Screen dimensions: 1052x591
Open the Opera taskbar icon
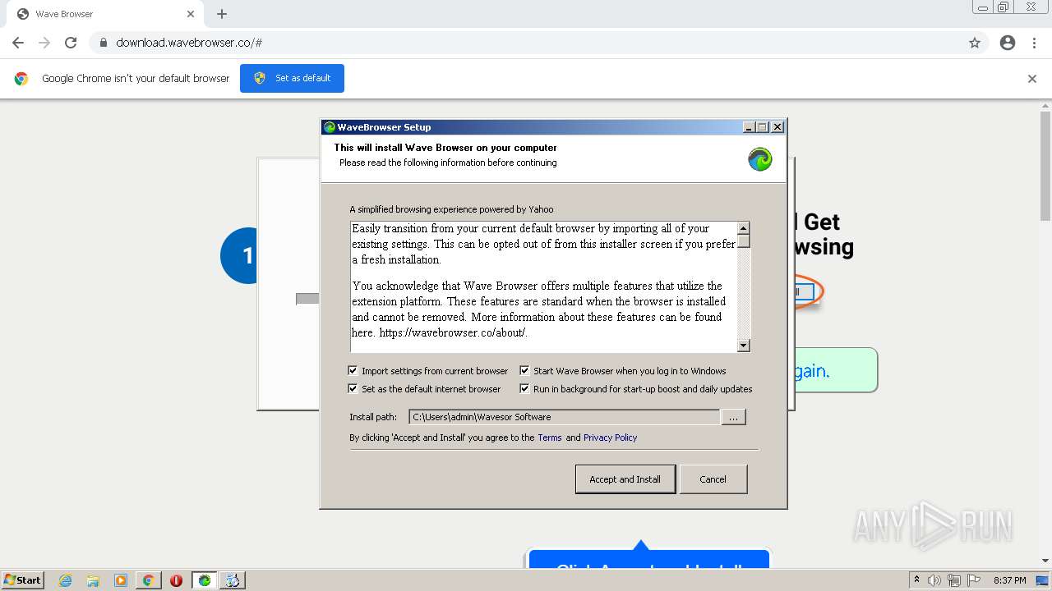(176, 580)
